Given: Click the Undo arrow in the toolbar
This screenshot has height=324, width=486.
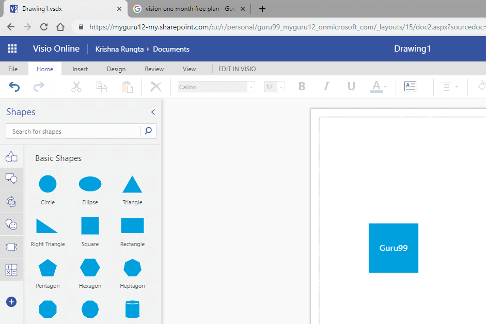Looking at the screenshot, I should coord(14,87).
